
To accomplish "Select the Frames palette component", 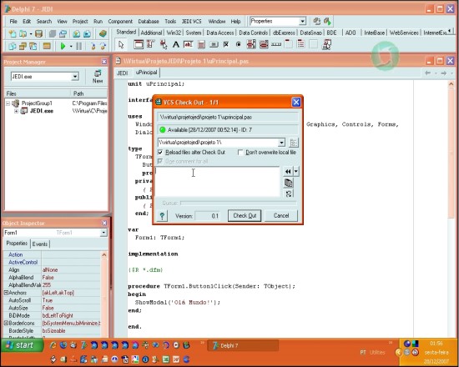I will point(139,44).
